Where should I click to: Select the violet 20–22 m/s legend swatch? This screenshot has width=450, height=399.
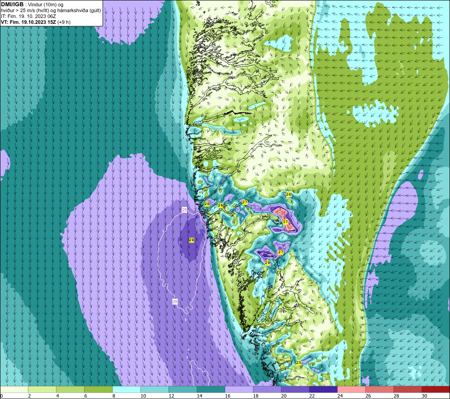[295, 389]
